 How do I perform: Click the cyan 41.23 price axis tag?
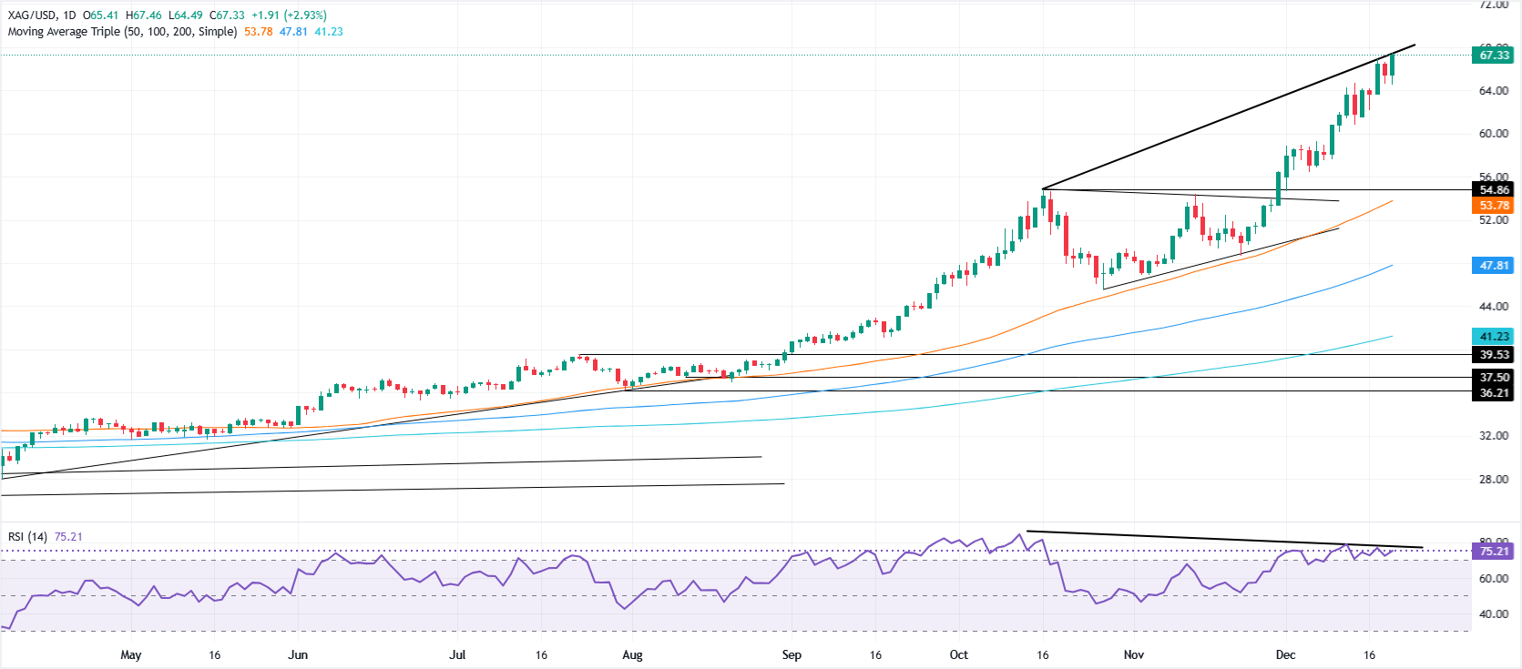tap(1493, 337)
